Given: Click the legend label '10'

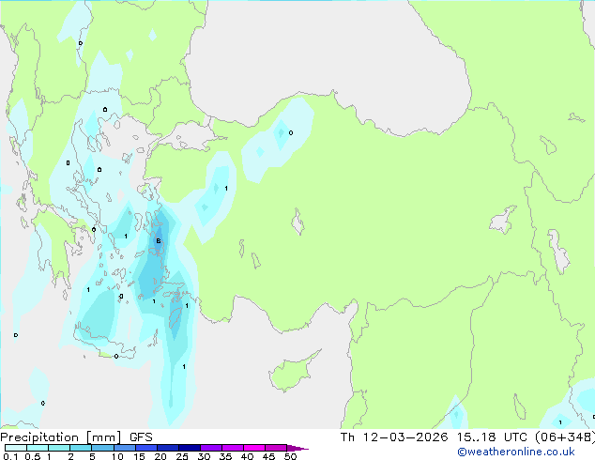Looking at the screenshot, I should coord(117,456).
